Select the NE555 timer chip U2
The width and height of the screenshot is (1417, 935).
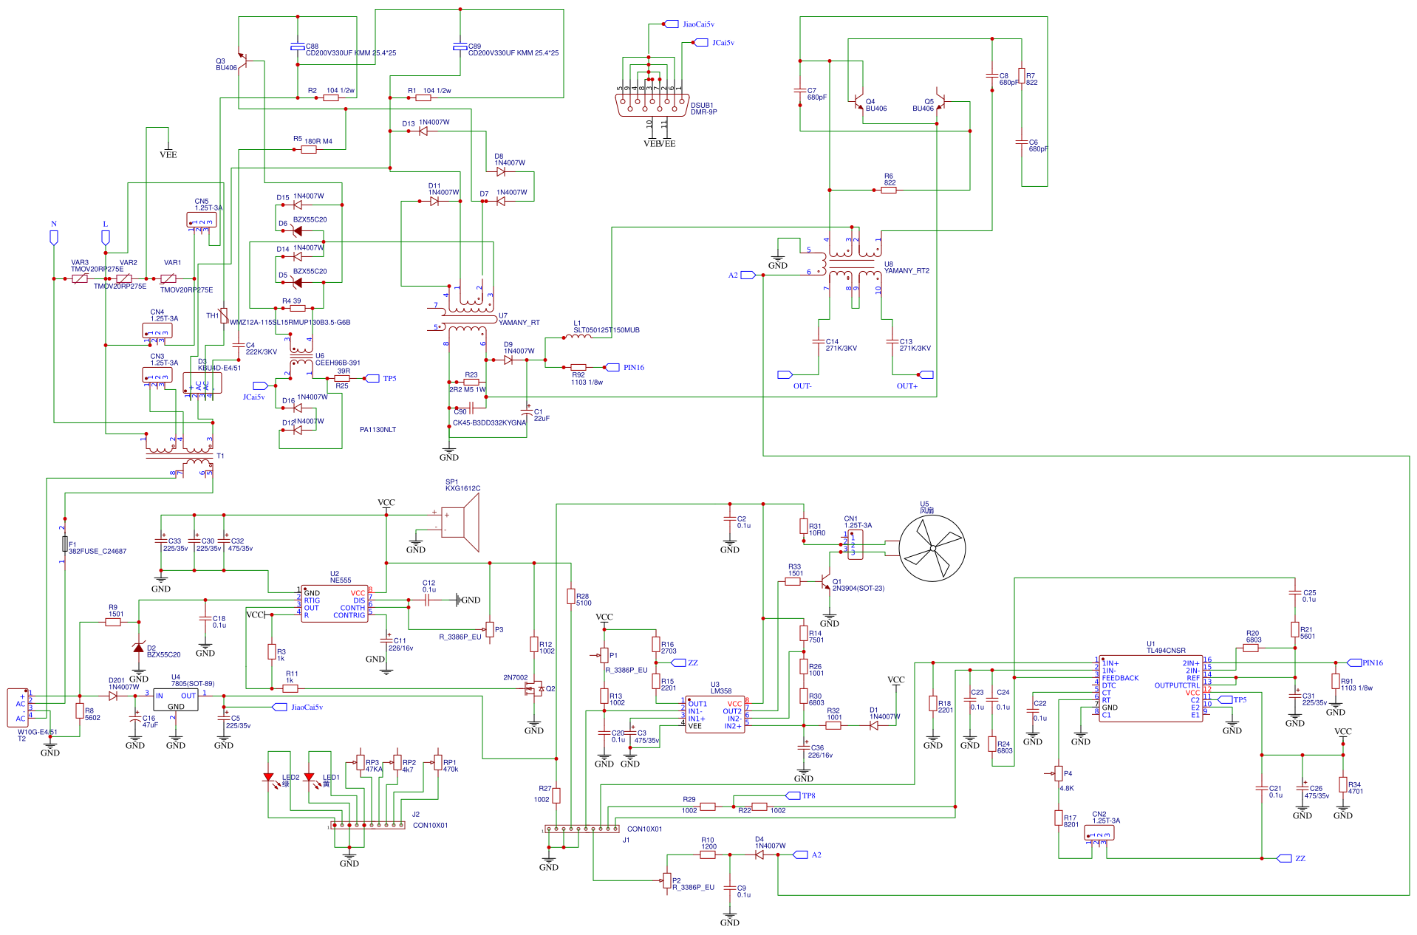[x=334, y=603]
